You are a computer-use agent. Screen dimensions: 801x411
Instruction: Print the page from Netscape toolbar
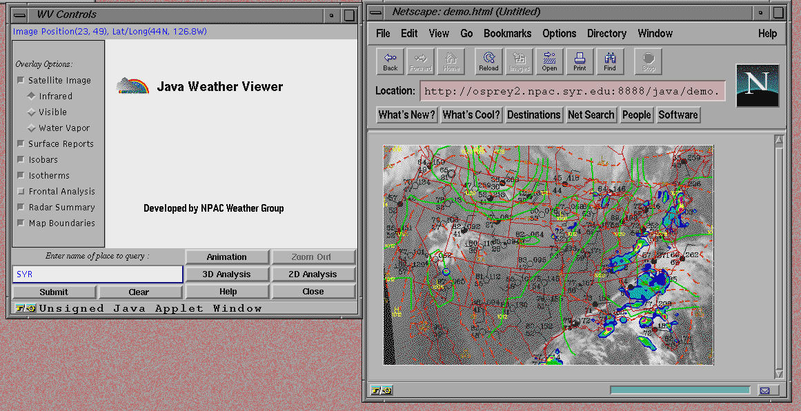click(x=580, y=61)
